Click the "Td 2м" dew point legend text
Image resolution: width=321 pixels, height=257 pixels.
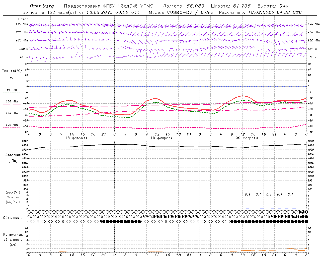(x=12, y=90)
